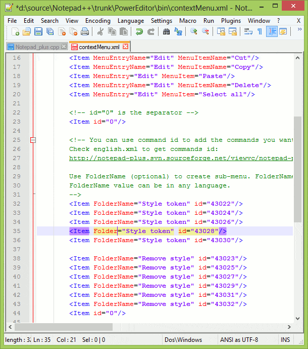Screen dimensions: 308x349
Task: Click the Notepad++ title bar app icon
Action: (x=9, y=8)
